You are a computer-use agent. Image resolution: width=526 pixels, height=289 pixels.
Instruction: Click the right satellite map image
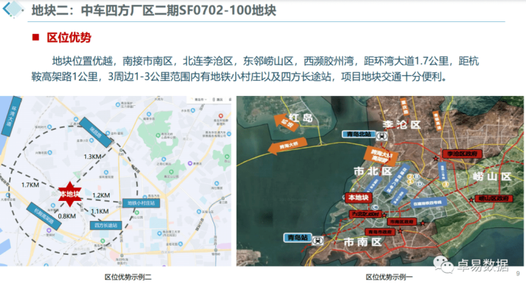coord(380,181)
